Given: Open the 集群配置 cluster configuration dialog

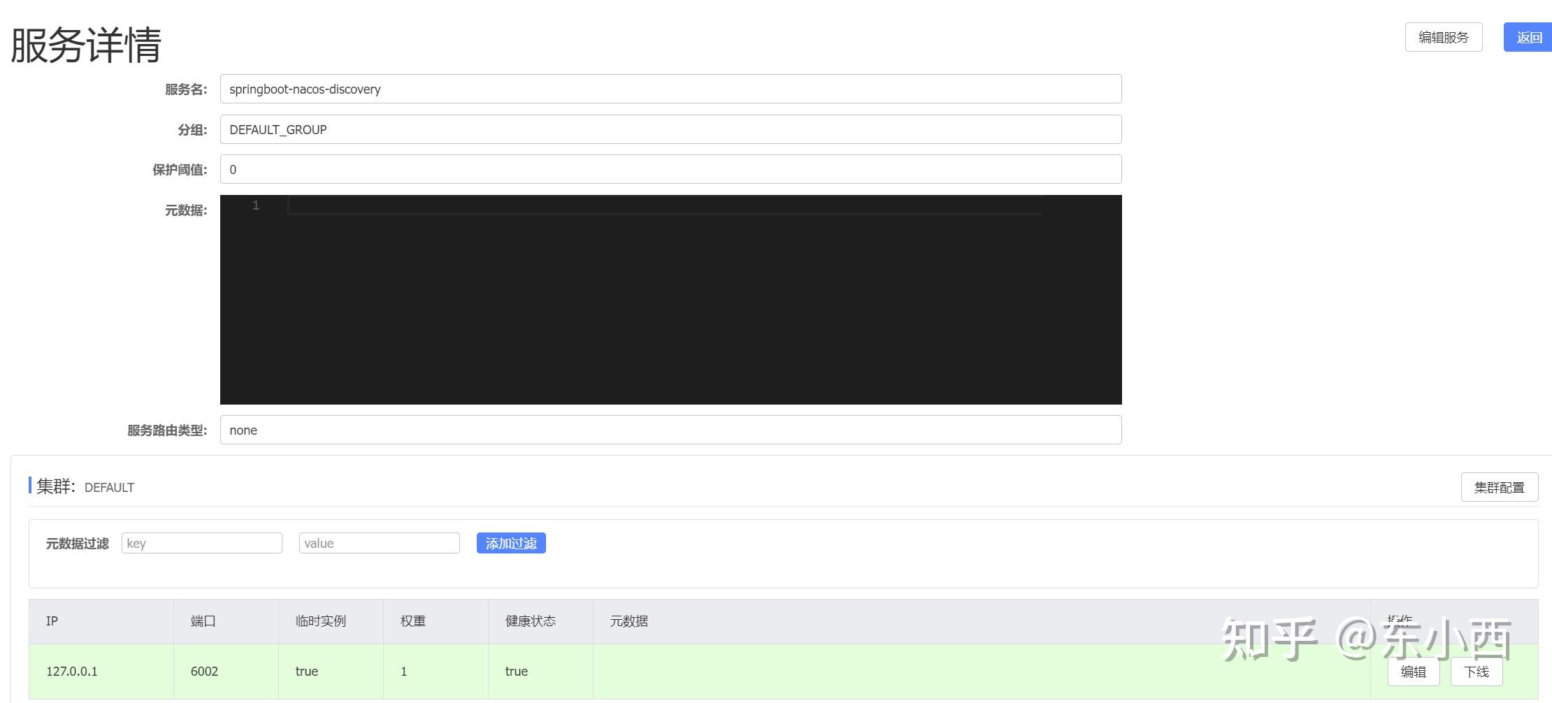Looking at the screenshot, I should tap(1499, 487).
